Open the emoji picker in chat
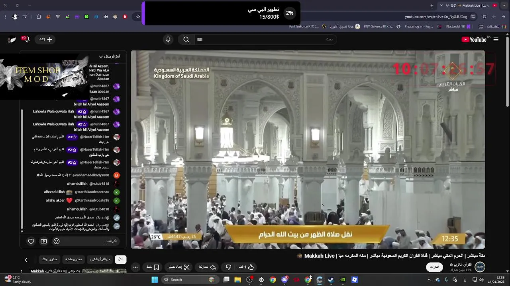Screen dimensions: 510x286 [57, 241]
